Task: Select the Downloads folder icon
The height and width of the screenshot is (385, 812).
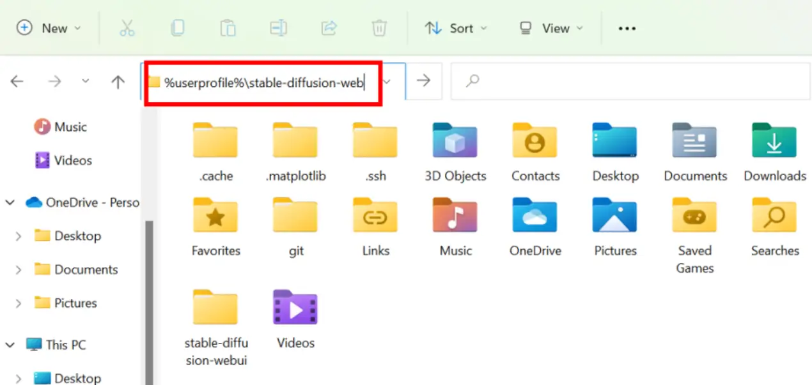Action: (x=774, y=140)
